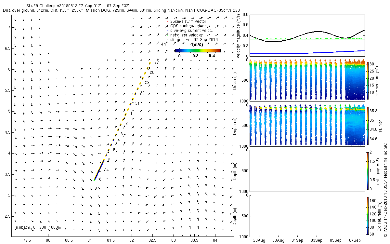Click the day 8 label on the glider track

[100, 179]
